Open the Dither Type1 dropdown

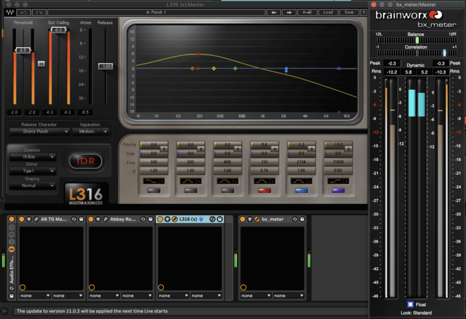tap(33, 171)
